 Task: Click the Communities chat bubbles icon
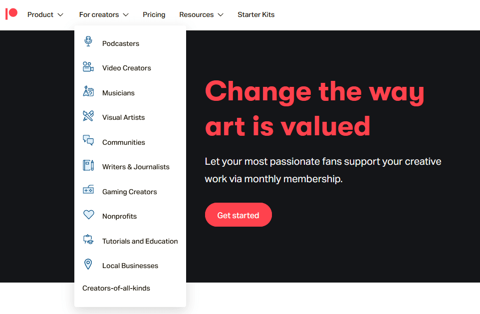88,141
